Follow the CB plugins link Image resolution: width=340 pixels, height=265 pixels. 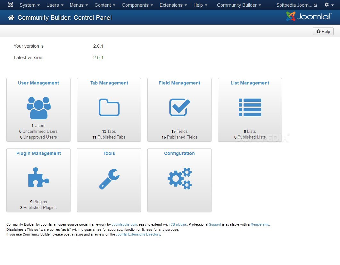click(x=179, y=225)
